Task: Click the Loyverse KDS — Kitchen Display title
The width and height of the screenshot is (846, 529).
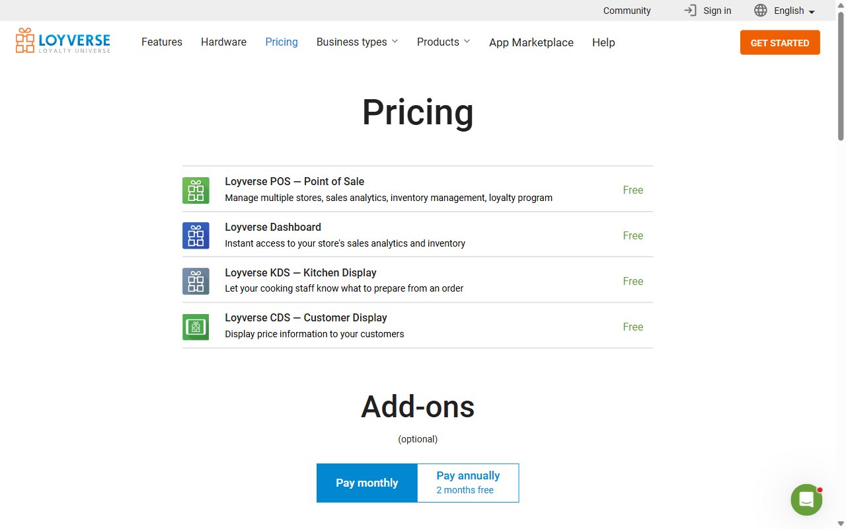Action: pyautogui.click(x=301, y=272)
